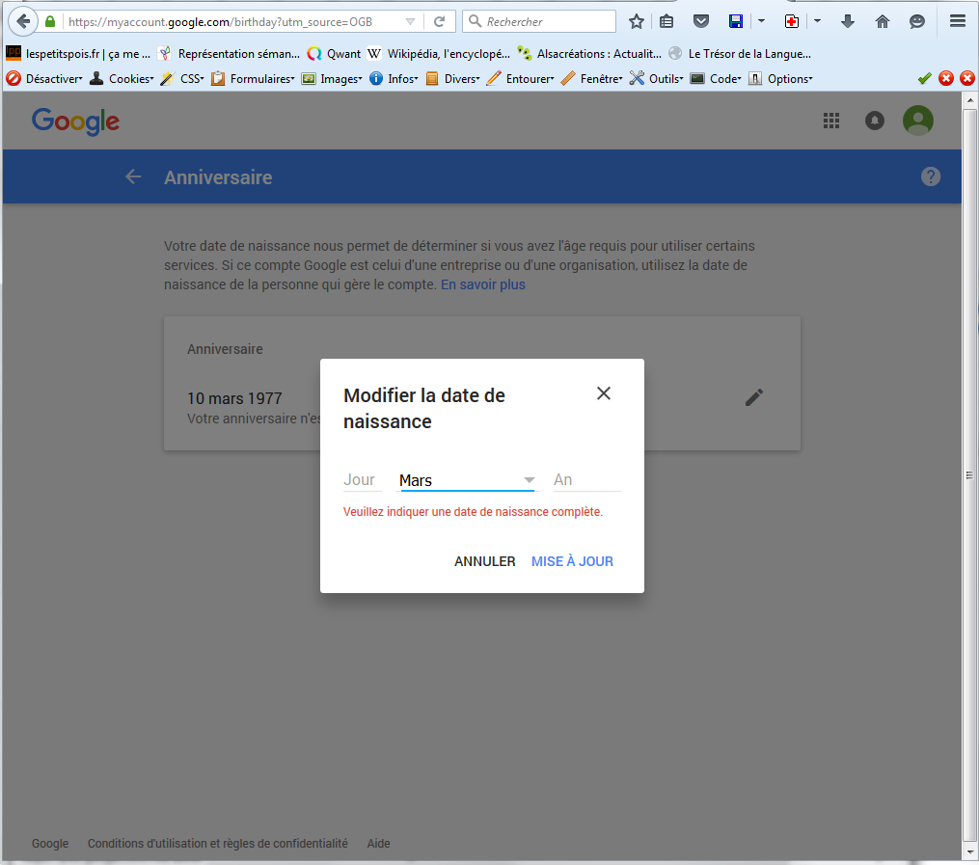This screenshot has height=865, width=979.
Task: Click the green checkmark toolbar icon
Action: 925,79
